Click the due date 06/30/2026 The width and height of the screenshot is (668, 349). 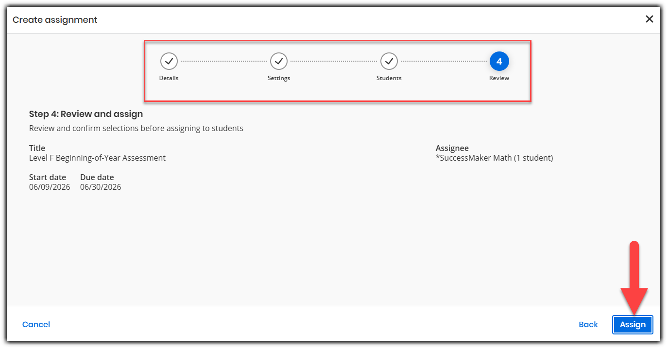tap(101, 187)
